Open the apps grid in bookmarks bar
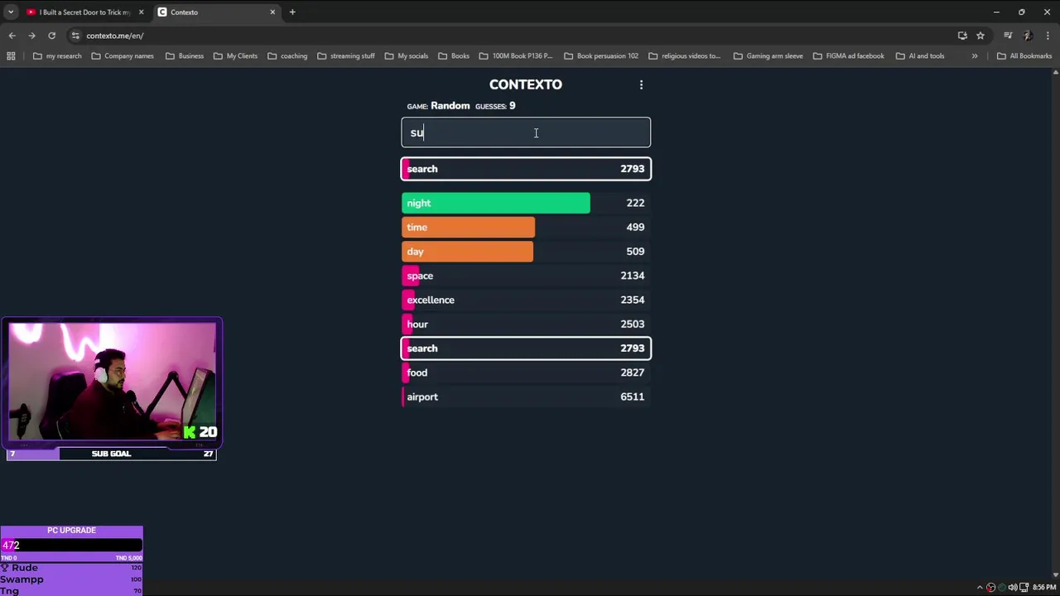 point(11,56)
